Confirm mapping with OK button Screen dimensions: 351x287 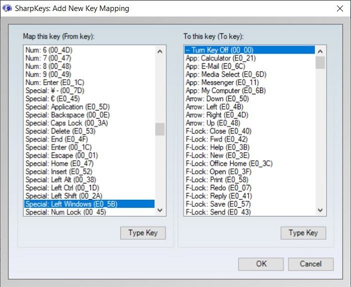[x=261, y=264]
